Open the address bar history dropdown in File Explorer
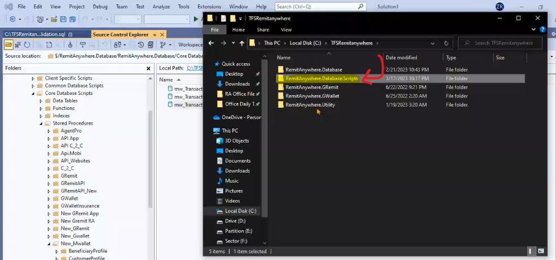Screen dimensions: 556x260 tap(433, 43)
